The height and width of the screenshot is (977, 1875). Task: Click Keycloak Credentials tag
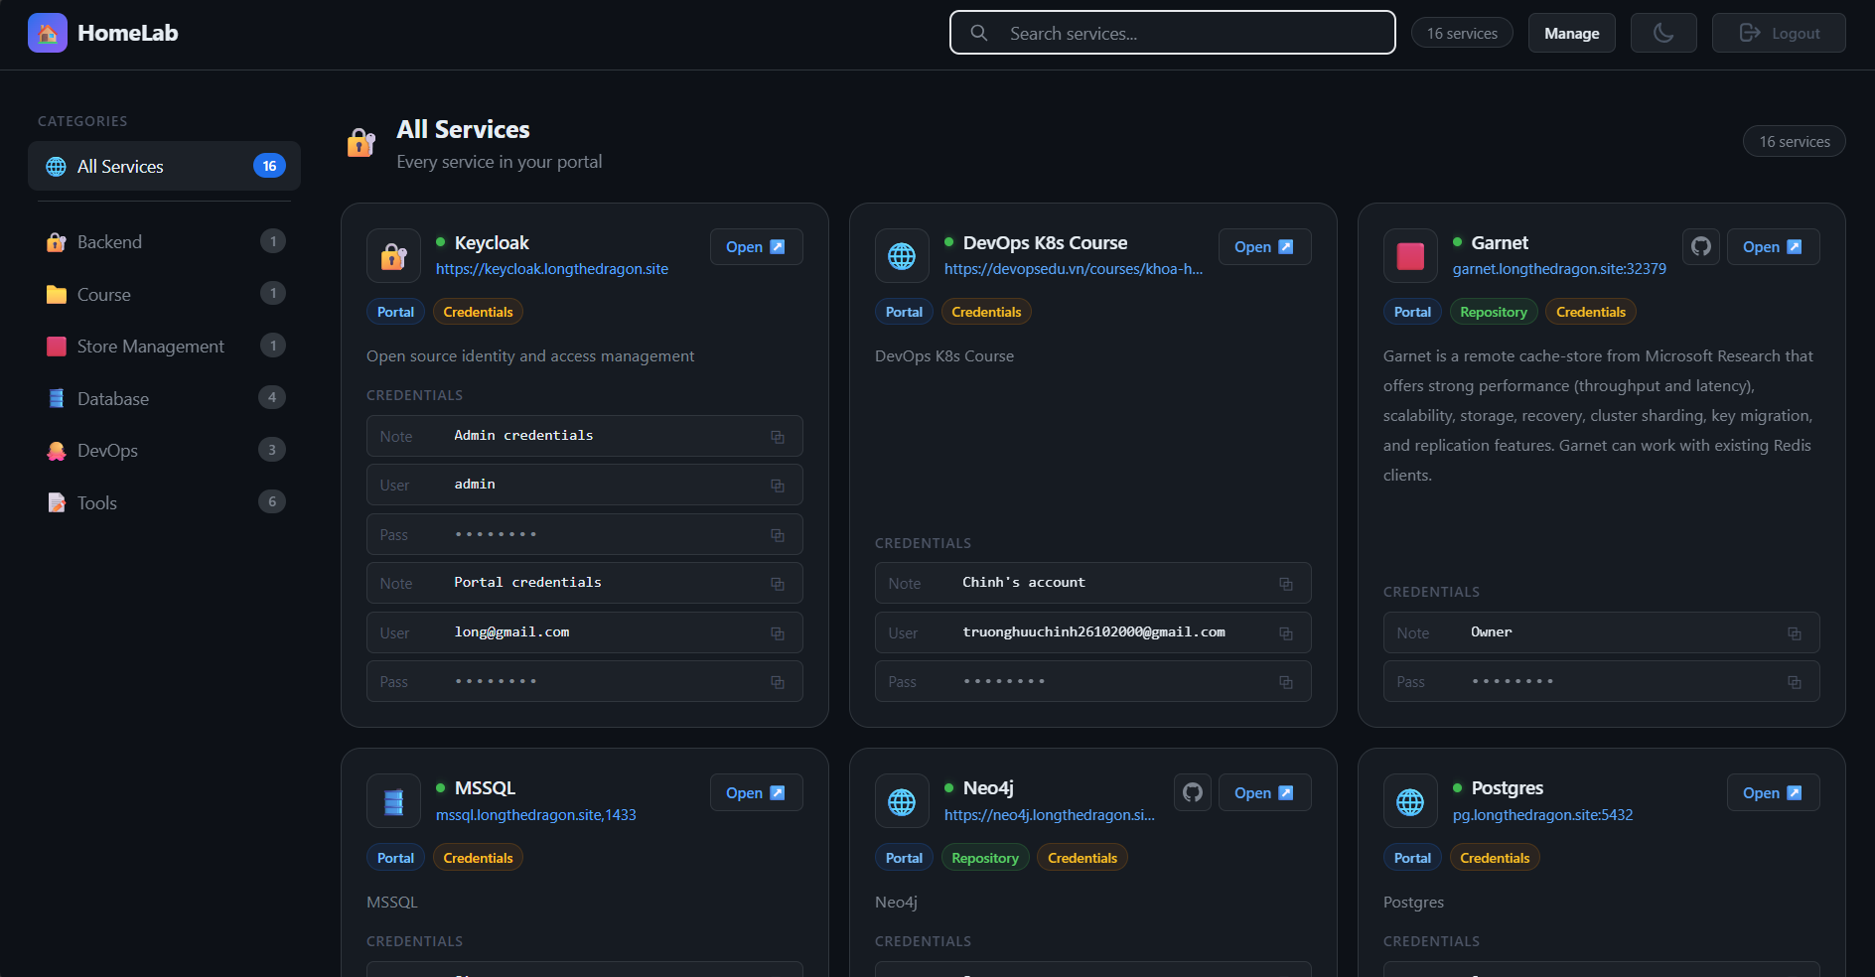tap(478, 312)
